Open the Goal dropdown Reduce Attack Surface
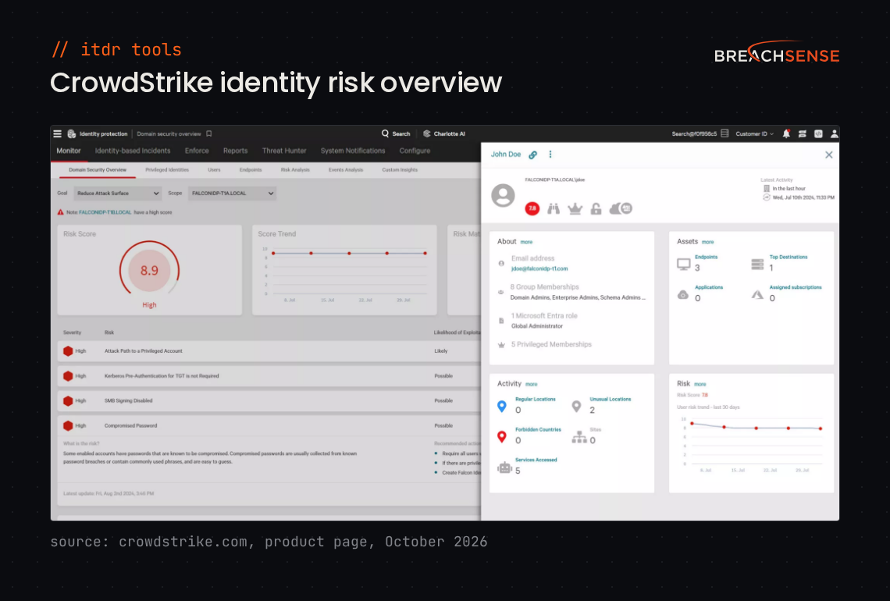The image size is (890, 601). point(117,194)
